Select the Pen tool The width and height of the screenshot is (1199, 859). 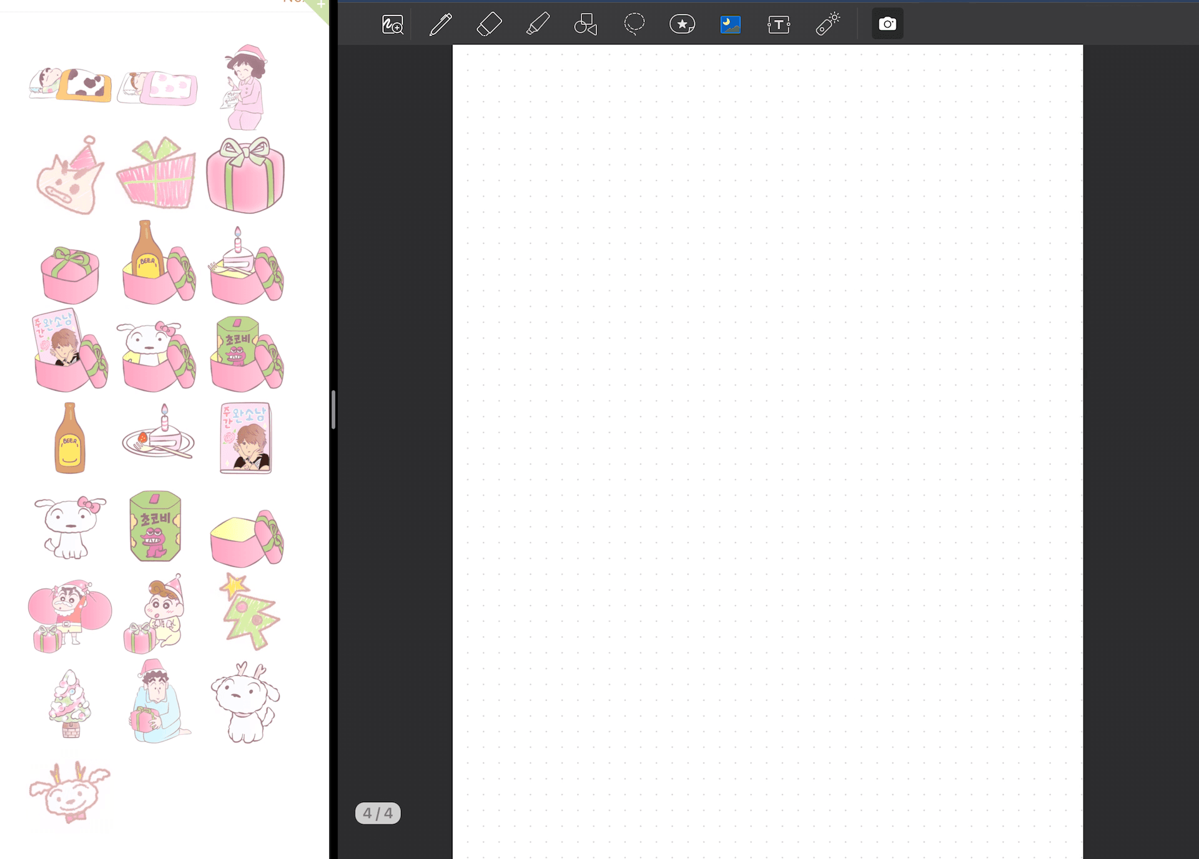[x=440, y=24]
